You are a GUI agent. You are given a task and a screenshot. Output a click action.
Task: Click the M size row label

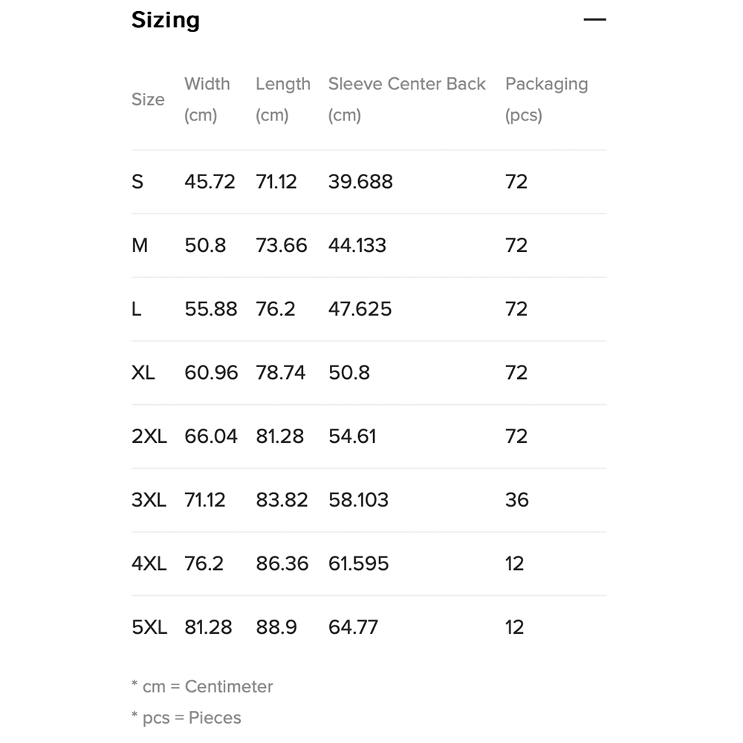(x=140, y=246)
